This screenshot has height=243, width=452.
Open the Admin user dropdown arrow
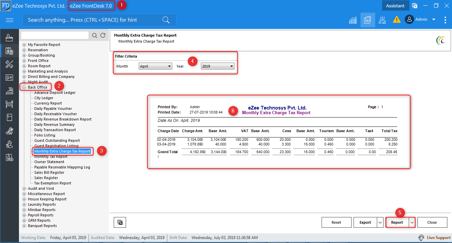pyautogui.click(x=434, y=20)
